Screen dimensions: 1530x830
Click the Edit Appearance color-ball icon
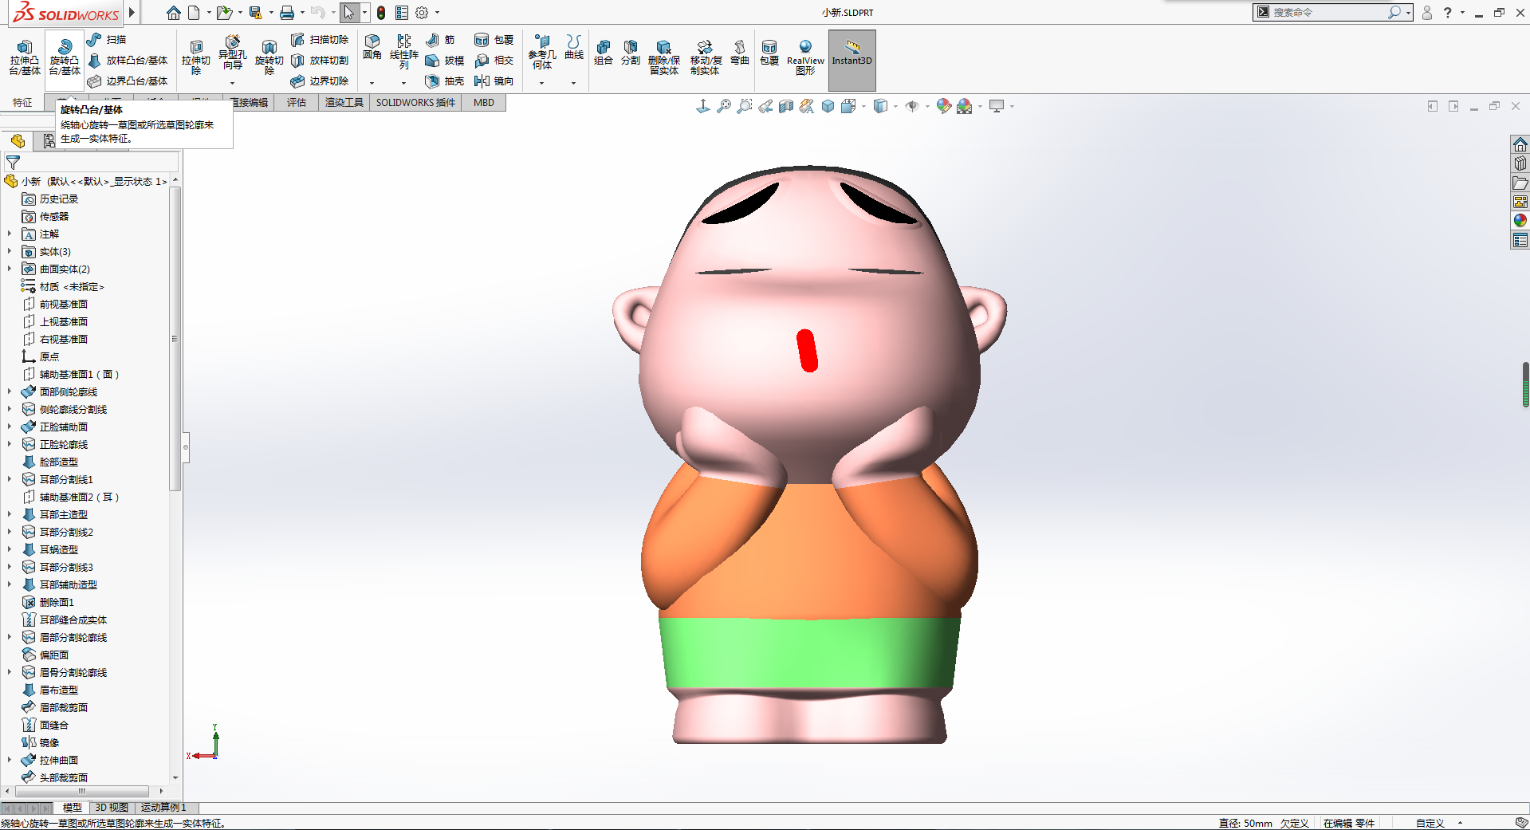[x=944, y=106]
